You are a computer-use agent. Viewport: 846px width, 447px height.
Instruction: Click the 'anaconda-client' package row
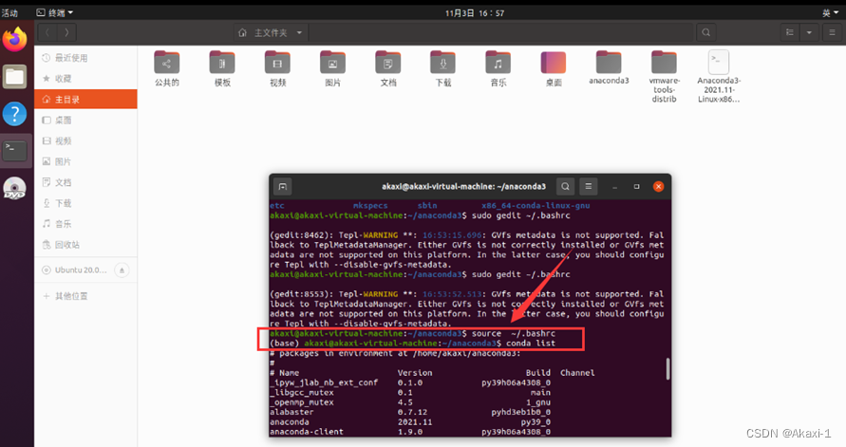click(410, 432)
